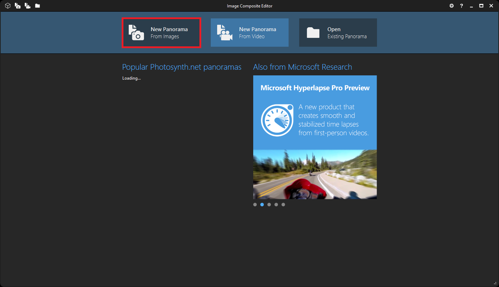Open an Existing Panorama
This screenshot has height=287, width=499.
click(x=338, y=33)
